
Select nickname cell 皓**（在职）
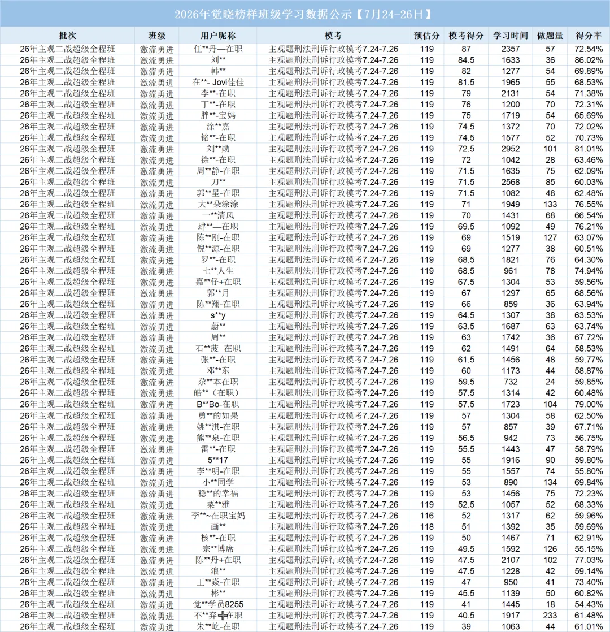click(218, 392)
